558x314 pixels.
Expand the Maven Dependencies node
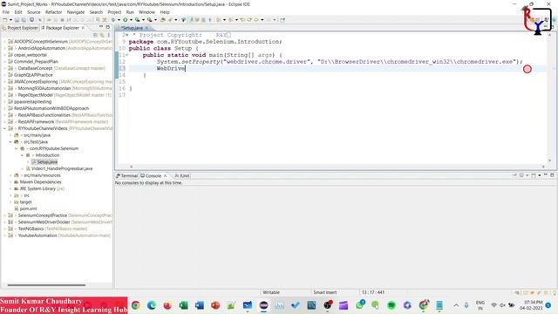10,182
